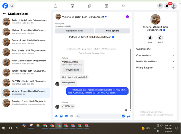Open the apps grid menu icon
Screen dimensions: 181x134
(160, 6)
